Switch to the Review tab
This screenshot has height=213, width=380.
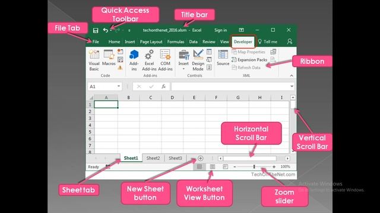[x=208, y=42]
